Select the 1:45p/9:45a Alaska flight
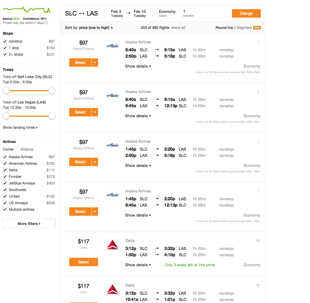 click(x=80, y=212)
